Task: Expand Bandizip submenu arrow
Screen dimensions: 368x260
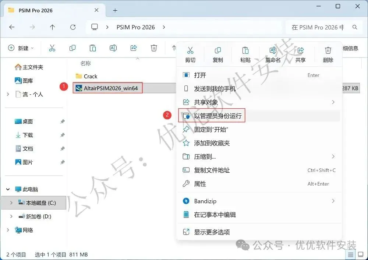Action: point(333,201)
